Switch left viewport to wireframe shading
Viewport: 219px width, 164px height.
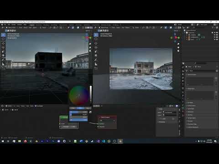pyautogui.click(x=86, y=28)
